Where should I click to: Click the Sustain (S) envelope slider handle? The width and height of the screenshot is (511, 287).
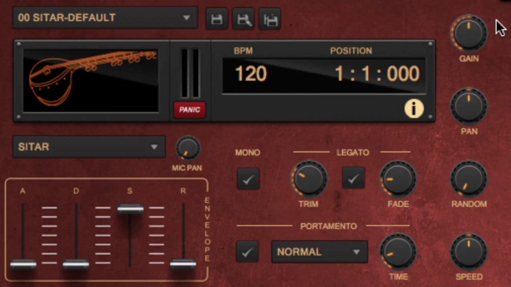click(x=130, y=209)
